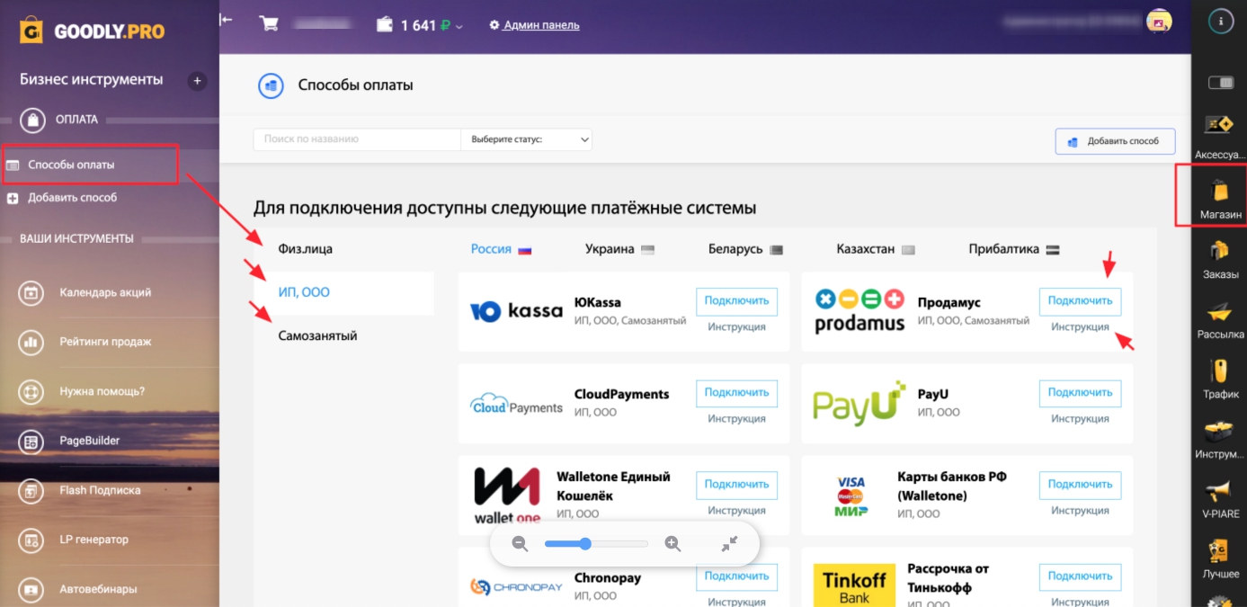Click the zoom in magnifier icon
Viewport: 1247px width, 607px height.
(672, 543)
